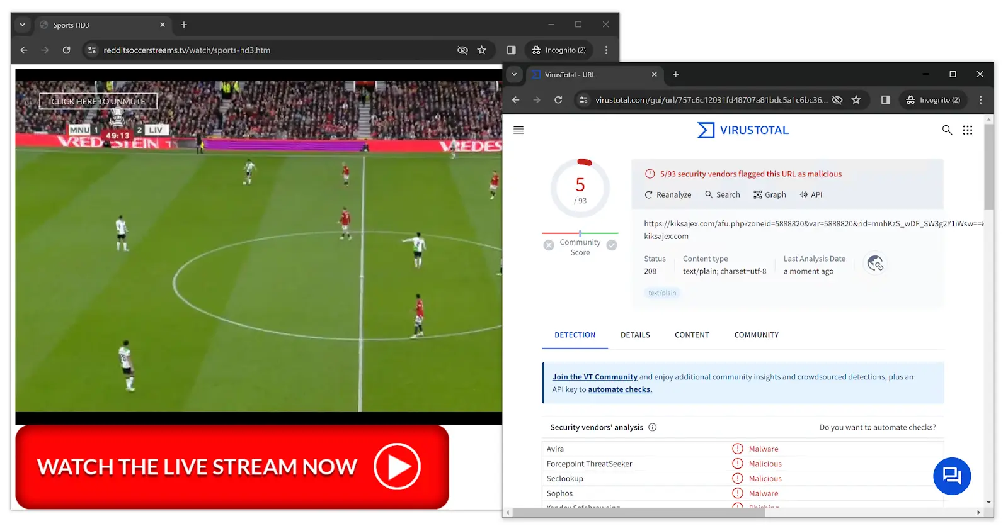Open the API link
1008x531 pixels.
click(x=811, y=195)
